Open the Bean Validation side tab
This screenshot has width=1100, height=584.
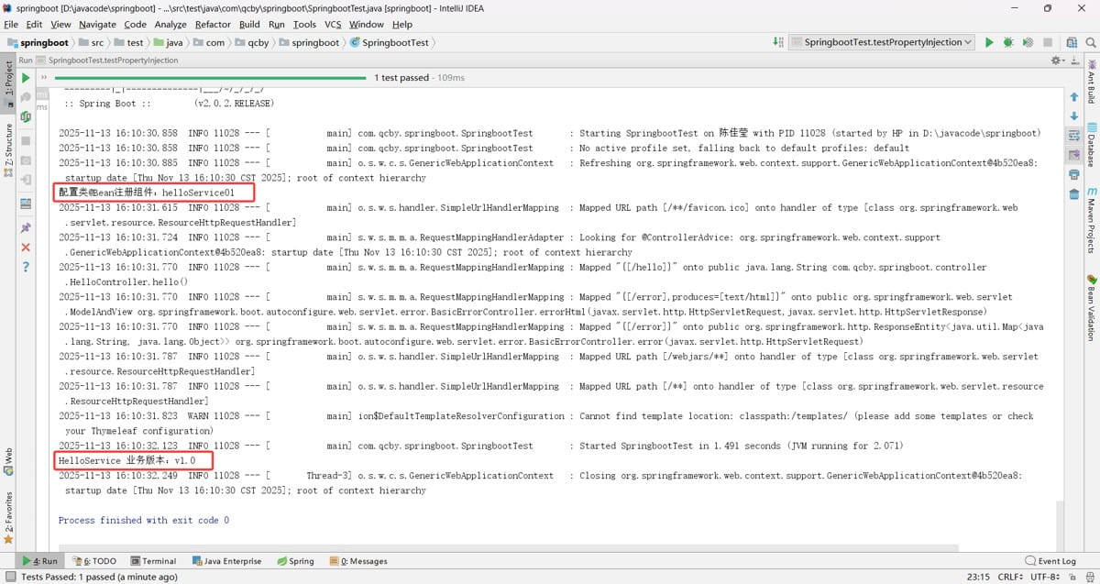pos(1092,306)
